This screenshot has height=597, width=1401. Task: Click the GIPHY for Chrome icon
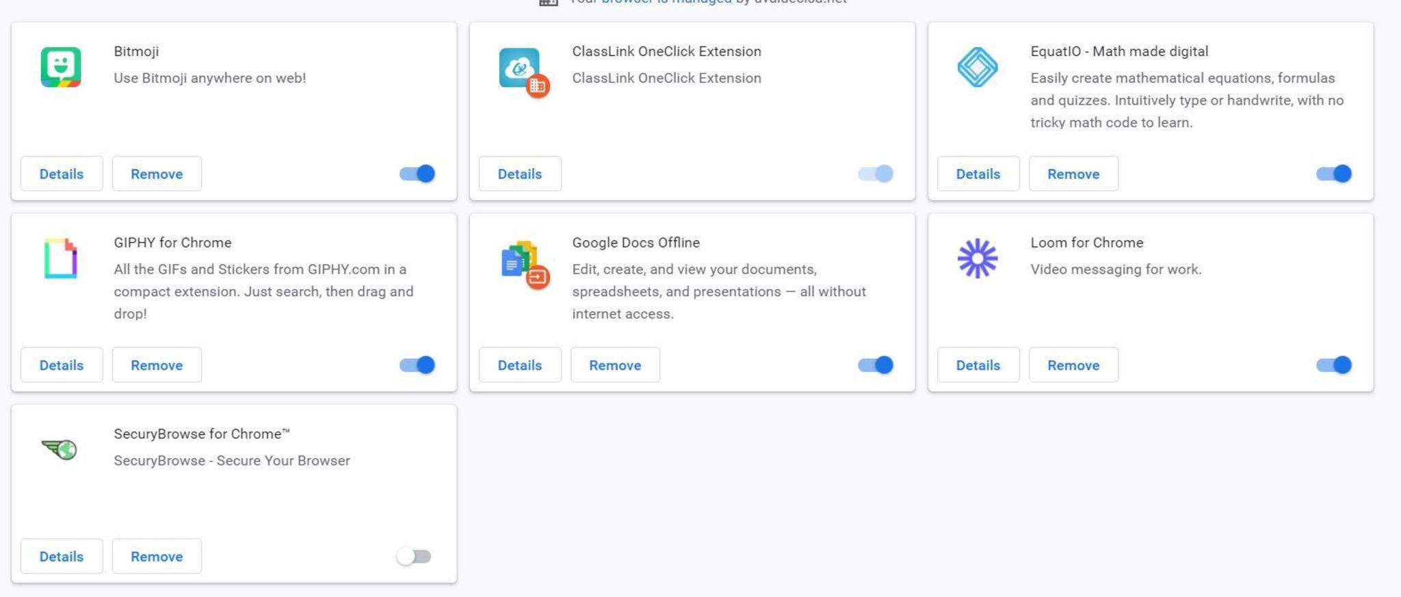tap(61, 258)
